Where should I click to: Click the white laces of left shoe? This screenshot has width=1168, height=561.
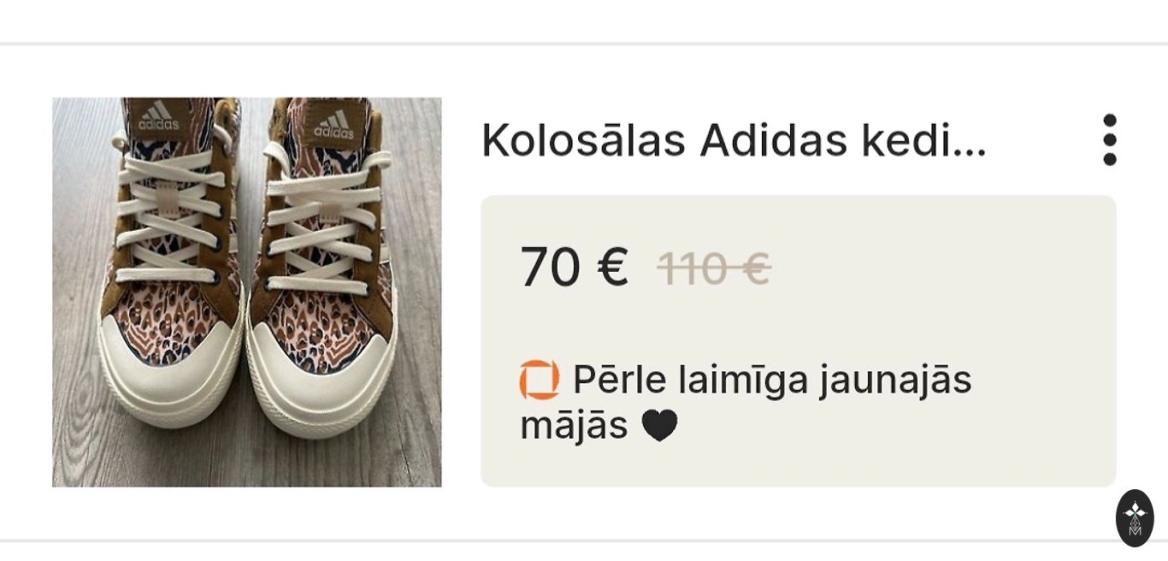pyautogui.click(x=171, y=214)
